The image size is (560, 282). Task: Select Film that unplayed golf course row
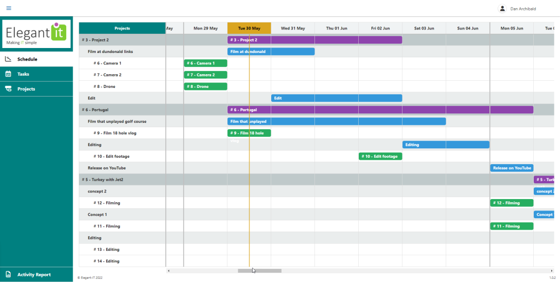pyautogui.click(x=122, y=122)
